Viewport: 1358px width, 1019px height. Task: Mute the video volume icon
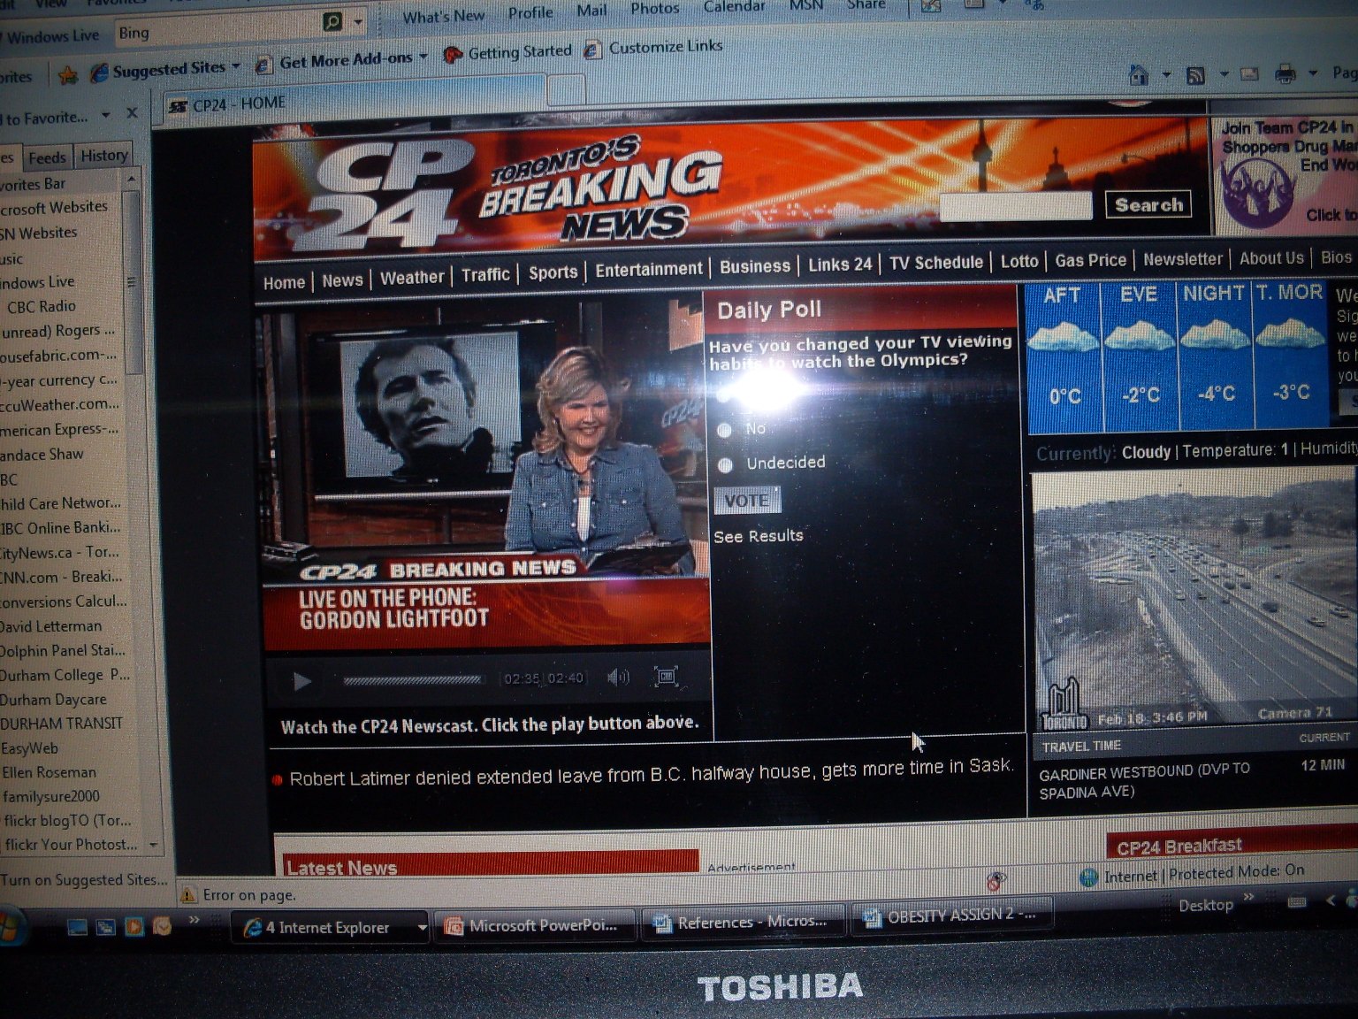click(x=618, y=678)
